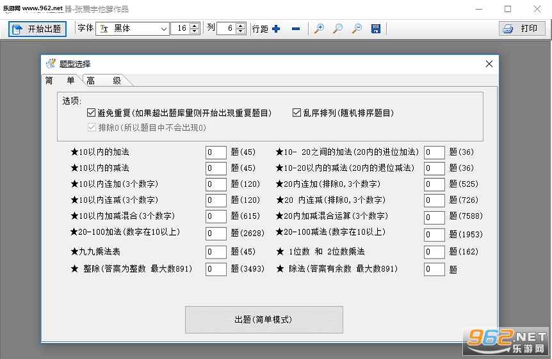The width and height of the screenshot is (552, 359).
Task: Increase line spacing with the blue plus icon
Action: coord(276,29)
